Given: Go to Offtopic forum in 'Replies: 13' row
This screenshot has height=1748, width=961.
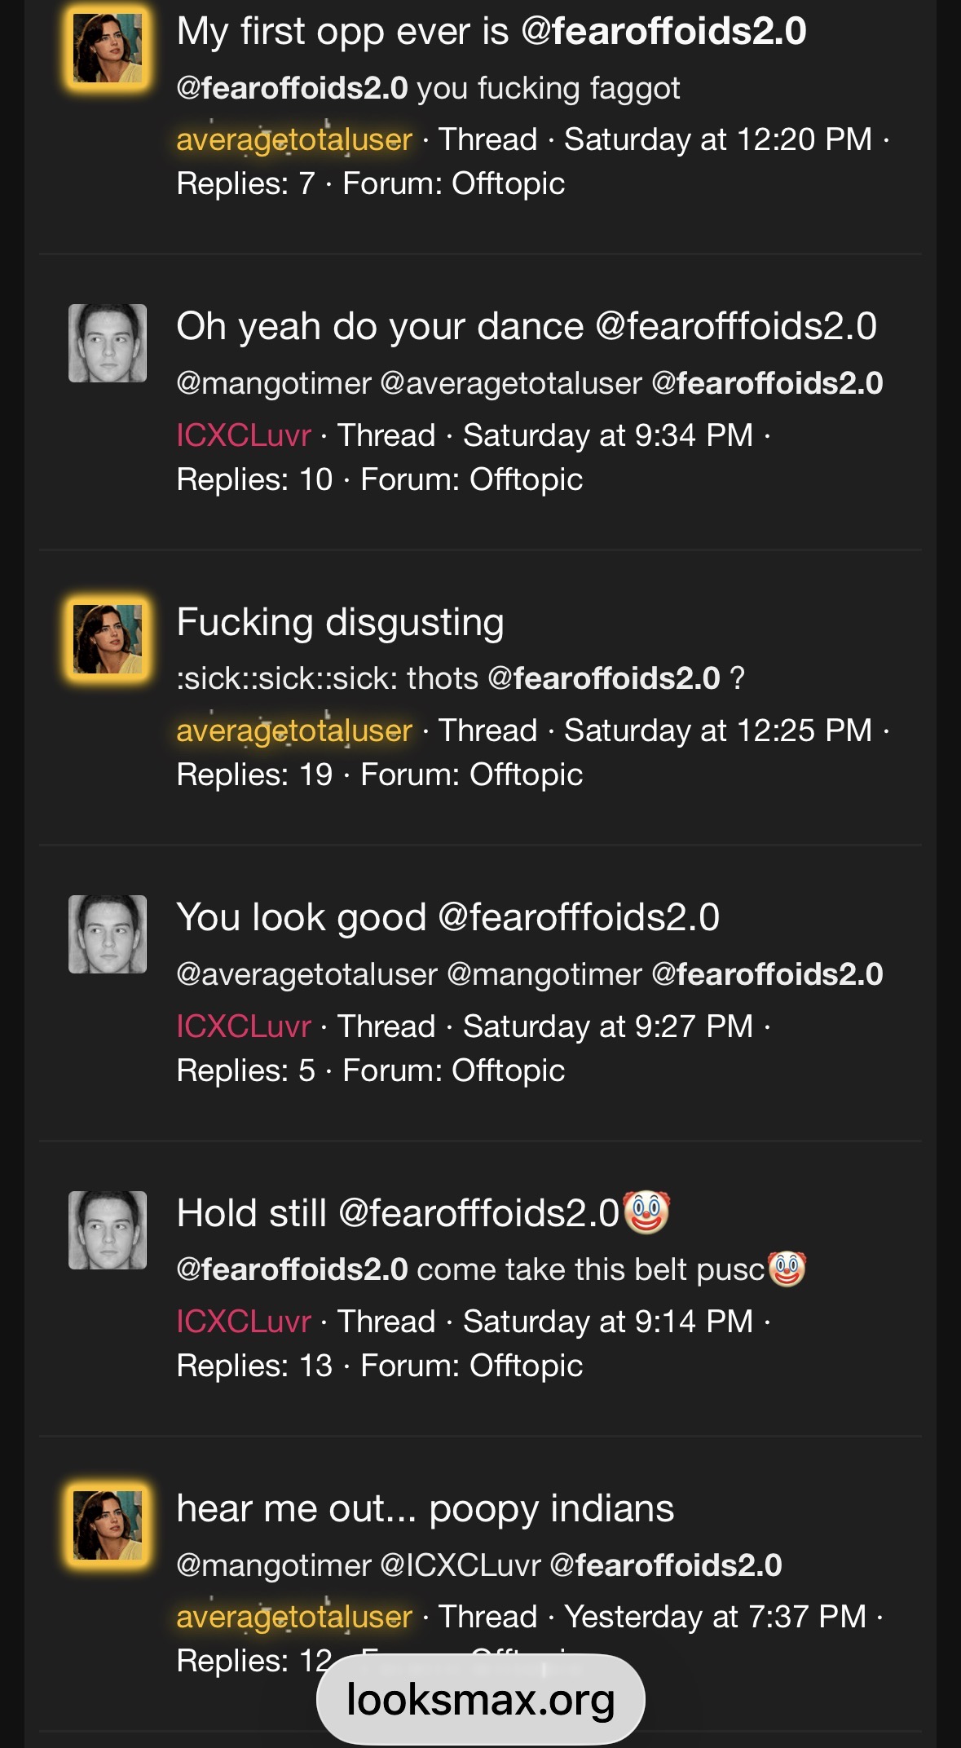Looking at the screenshot, I should point(527,1366).
